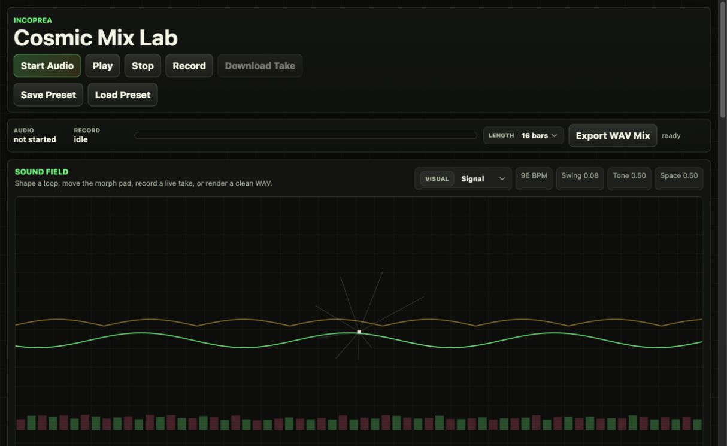
Task: Click the Download Take button
Action: pos(260,66)
